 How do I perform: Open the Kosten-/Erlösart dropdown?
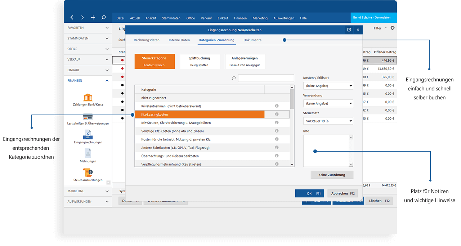tap(328, 86)
